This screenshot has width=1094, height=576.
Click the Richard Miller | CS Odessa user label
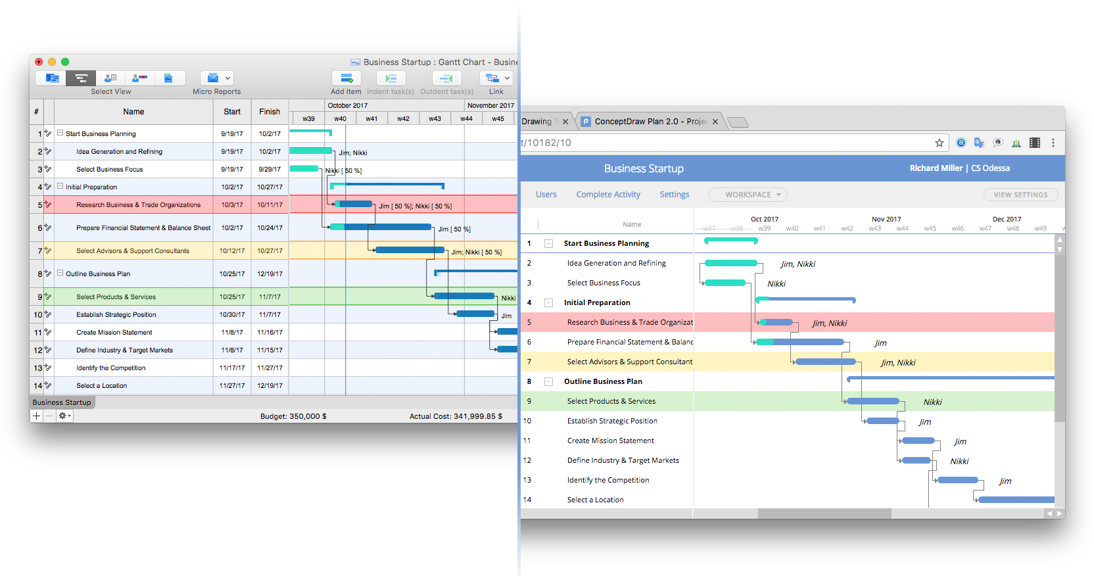[960, 168]
